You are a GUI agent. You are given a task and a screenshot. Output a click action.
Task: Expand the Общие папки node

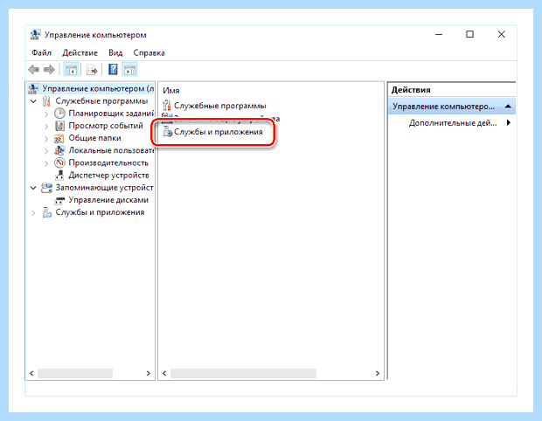point(46,139)
